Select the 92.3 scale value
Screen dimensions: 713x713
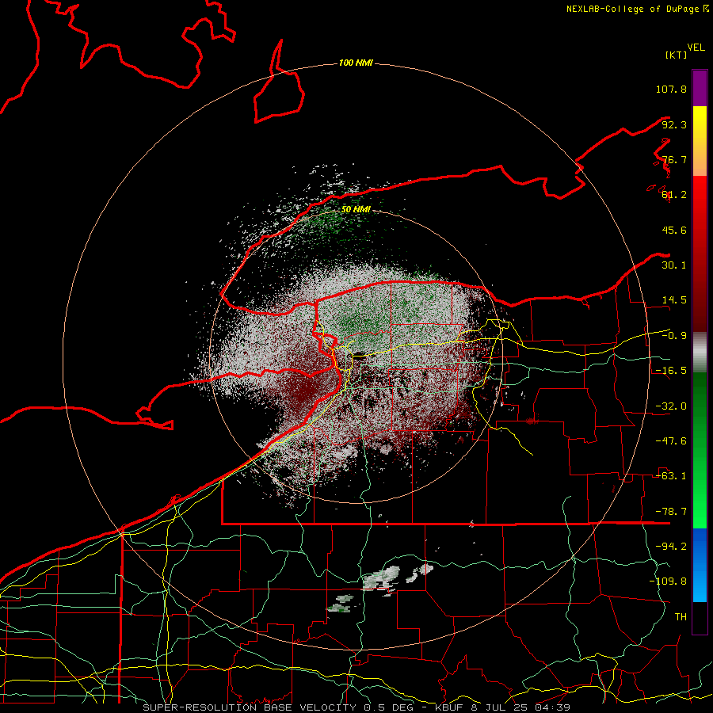pyautogui.click(x=674, y=124)
